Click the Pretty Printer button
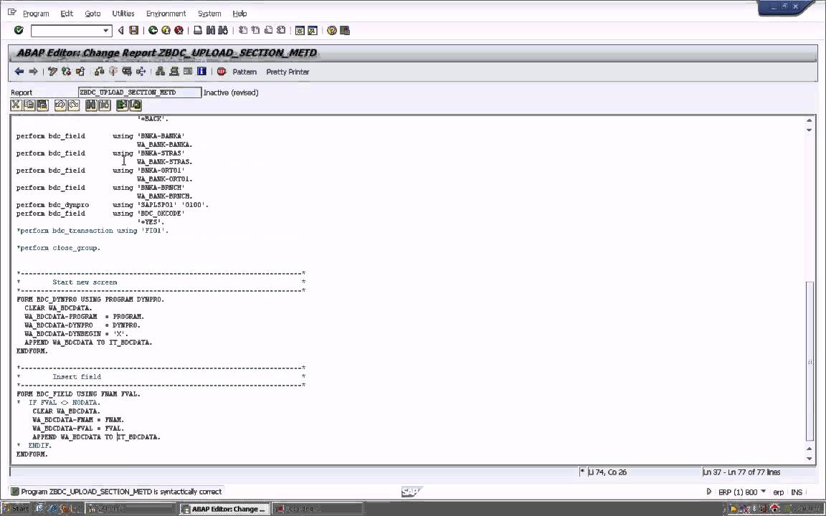Viewport: 826px width, 516px height. (288, 72)
